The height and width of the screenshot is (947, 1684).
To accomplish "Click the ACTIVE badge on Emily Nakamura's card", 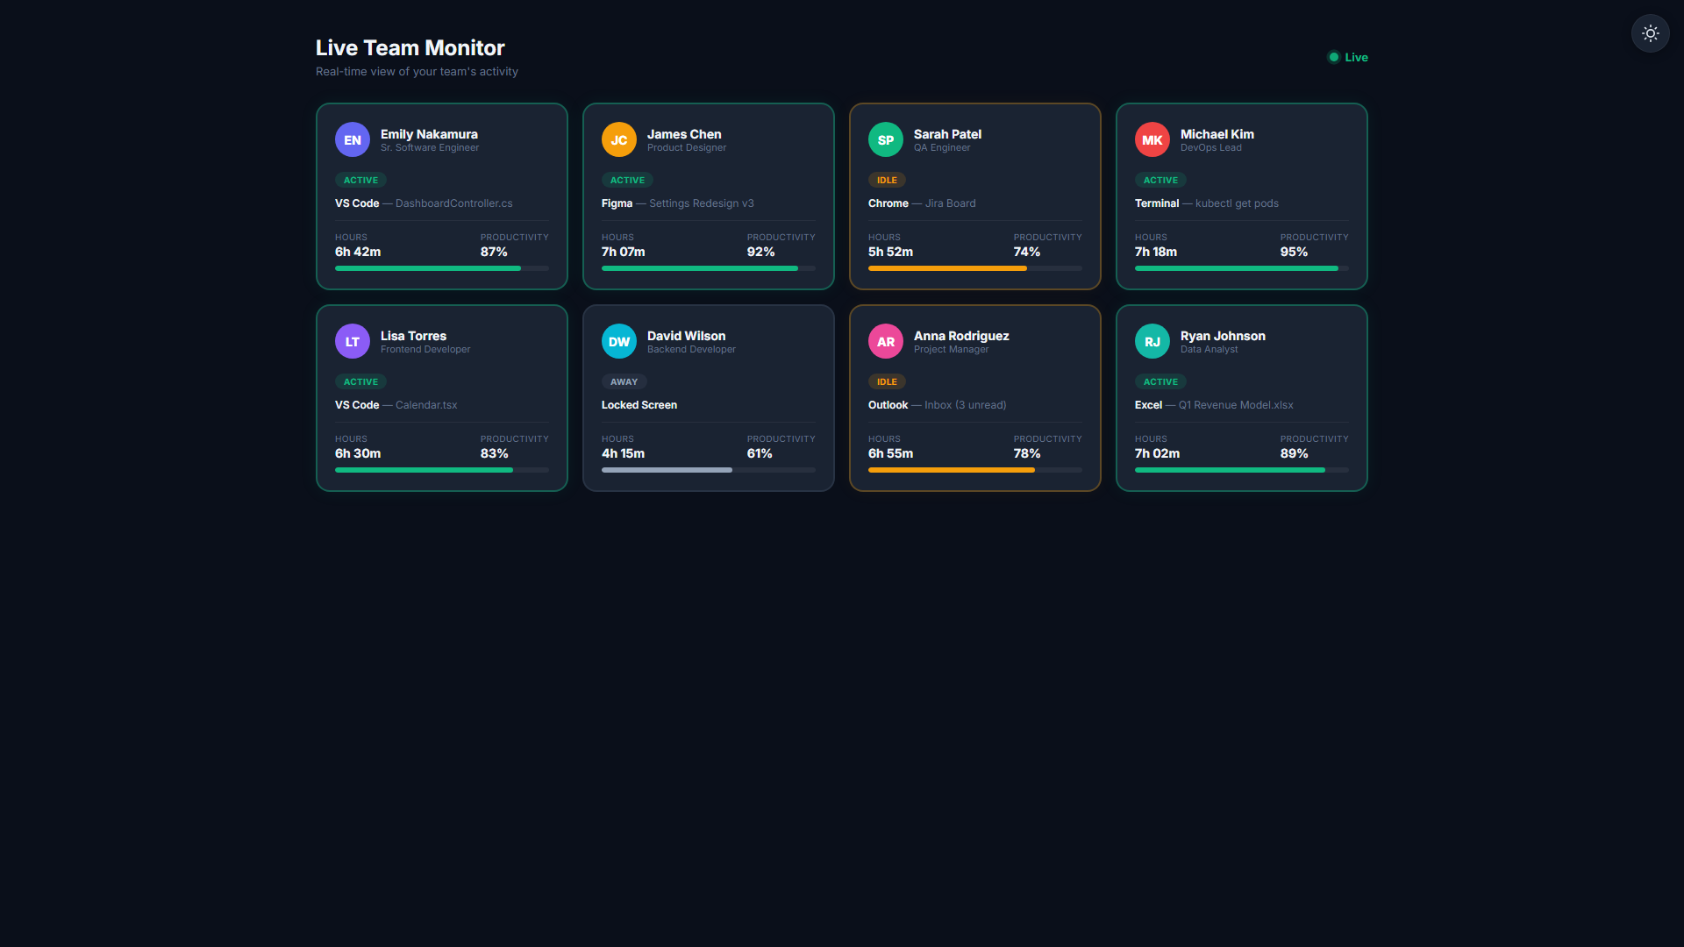I will coord(360,180).
